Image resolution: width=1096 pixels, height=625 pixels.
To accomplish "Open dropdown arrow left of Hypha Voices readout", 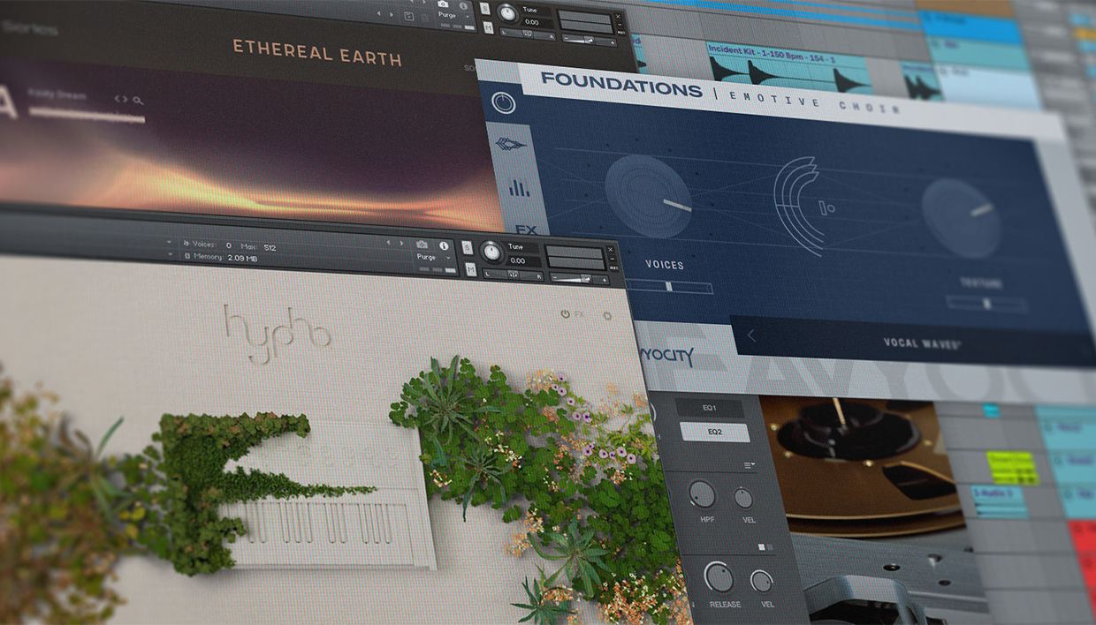I will [x=171, y=243].
